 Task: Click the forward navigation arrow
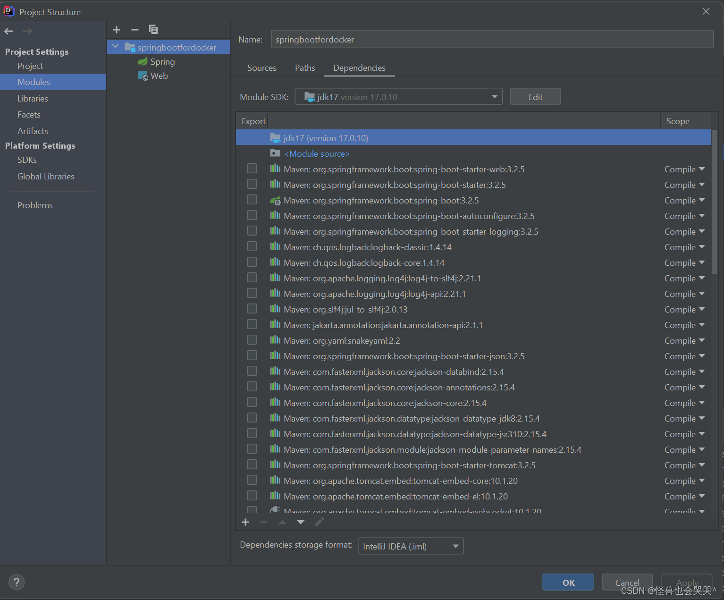coord(28,31)
